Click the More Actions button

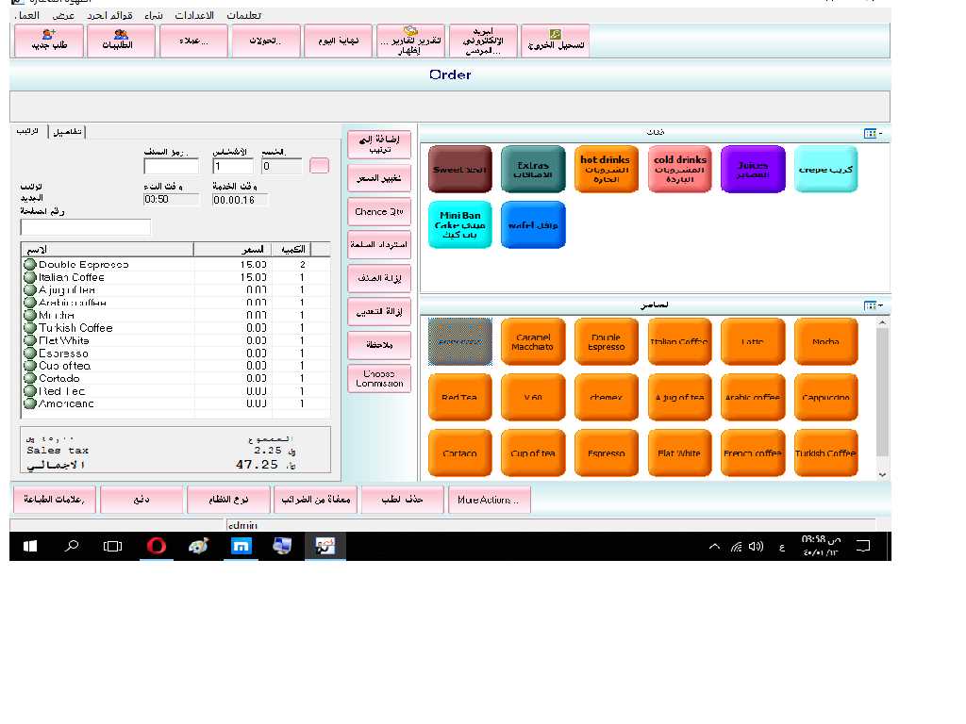click(x=489, y=500)
